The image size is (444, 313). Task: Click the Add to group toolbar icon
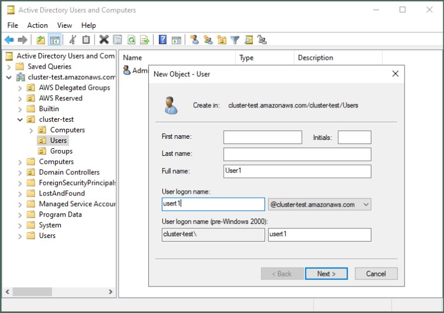click(x=262, y=40)
